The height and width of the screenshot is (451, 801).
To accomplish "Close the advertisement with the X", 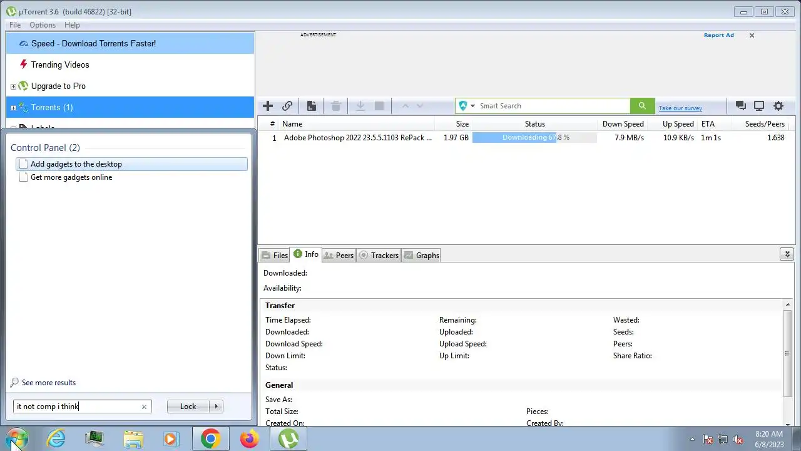I will (752, 35).
